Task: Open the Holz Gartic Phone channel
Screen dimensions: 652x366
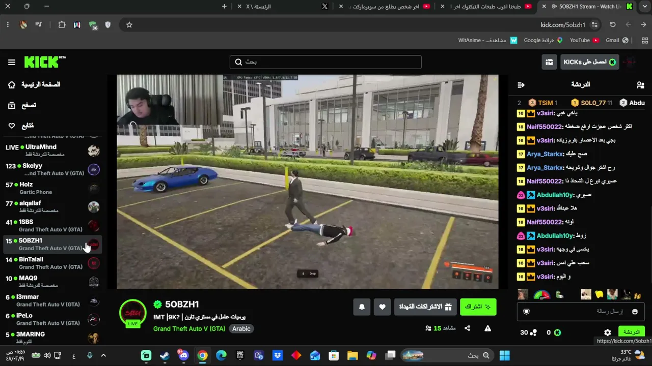Action: [52, 188]
